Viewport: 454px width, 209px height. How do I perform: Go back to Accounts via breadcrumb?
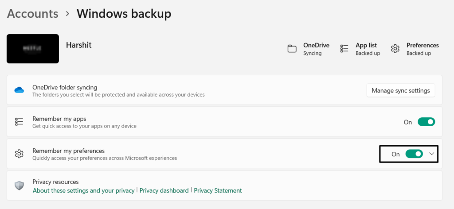[32, 14]
